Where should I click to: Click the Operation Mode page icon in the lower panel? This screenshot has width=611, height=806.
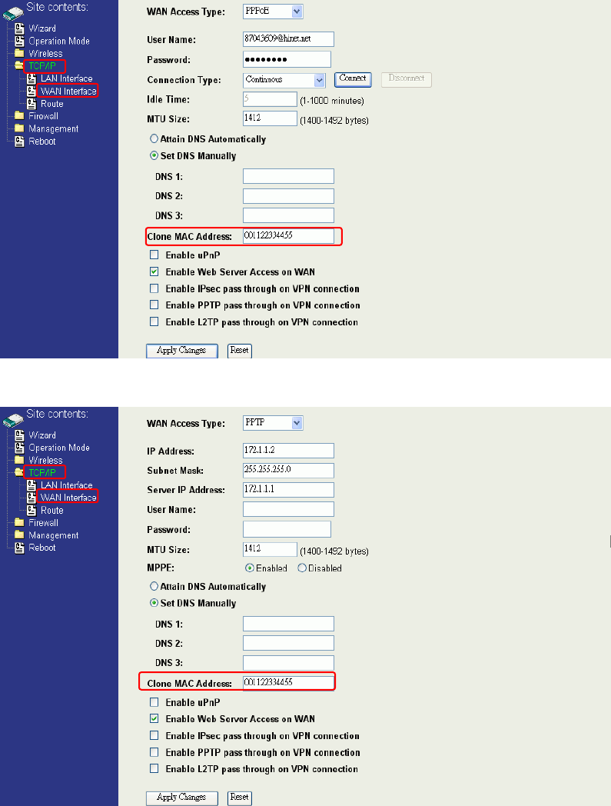pyautogui.click(x=19, y=448)
